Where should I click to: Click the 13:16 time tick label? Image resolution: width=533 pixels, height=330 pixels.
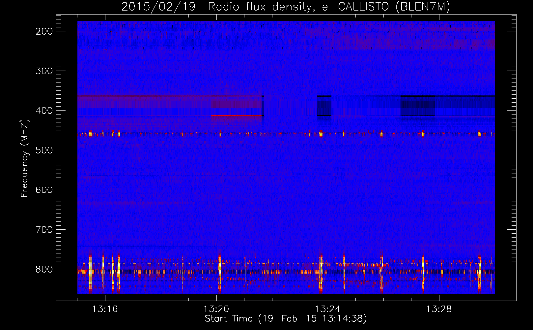click(105, 309)
